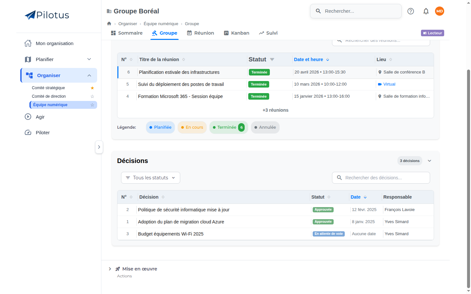This screenshot has height=294, width=471.
Task: Expand the Planifier menu chevron
Action: coord(89,59)
